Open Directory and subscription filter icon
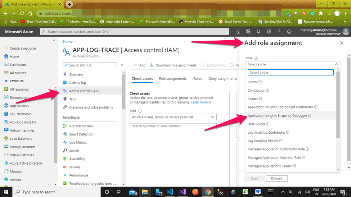The image size is (351, 197). click(x=248, y=32)
